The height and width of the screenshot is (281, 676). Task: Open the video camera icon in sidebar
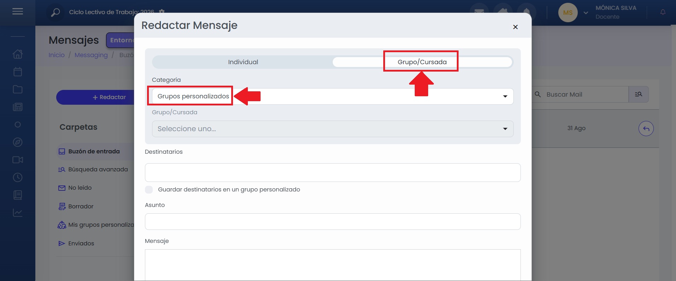18,160
